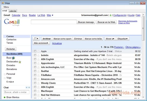Star the Apple email
This screenshot has height=101, width=147.
38,51
